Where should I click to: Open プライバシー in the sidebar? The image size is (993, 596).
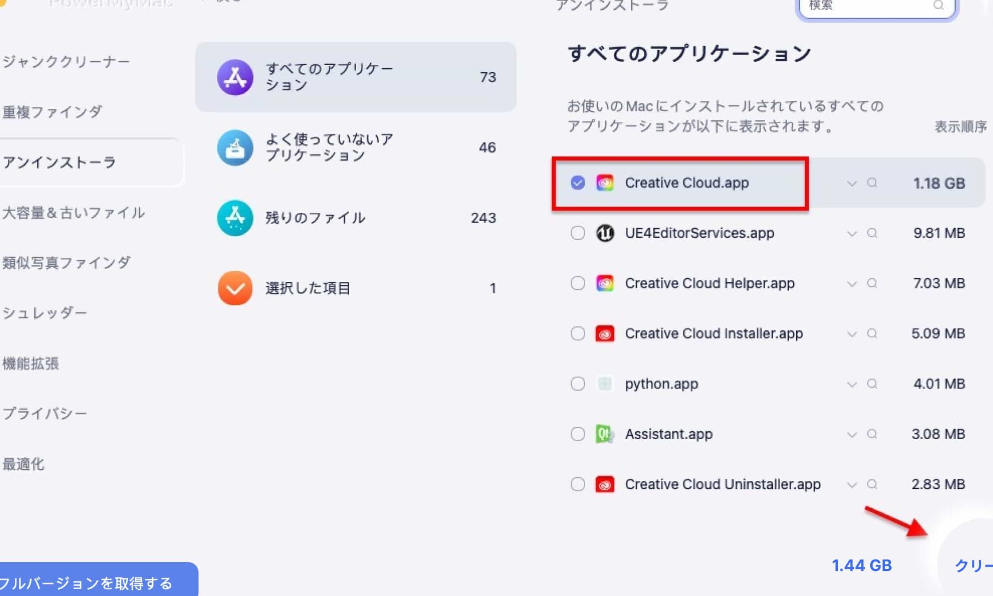coord(45,414)
